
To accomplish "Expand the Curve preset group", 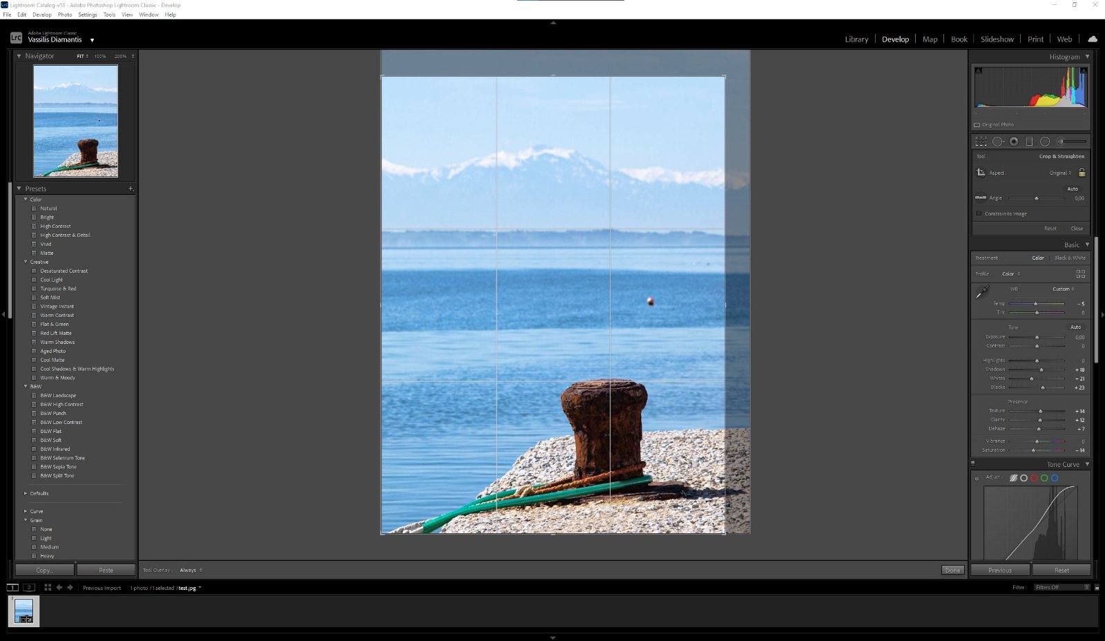I will (26, 511).
